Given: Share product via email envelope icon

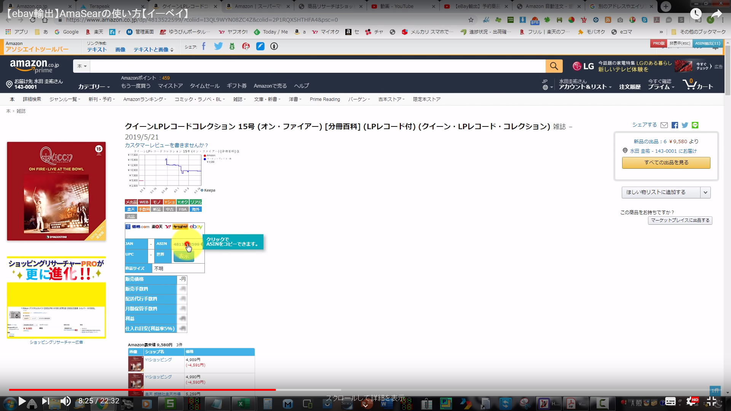Looking at the screenshot, I should pos(664,125).
